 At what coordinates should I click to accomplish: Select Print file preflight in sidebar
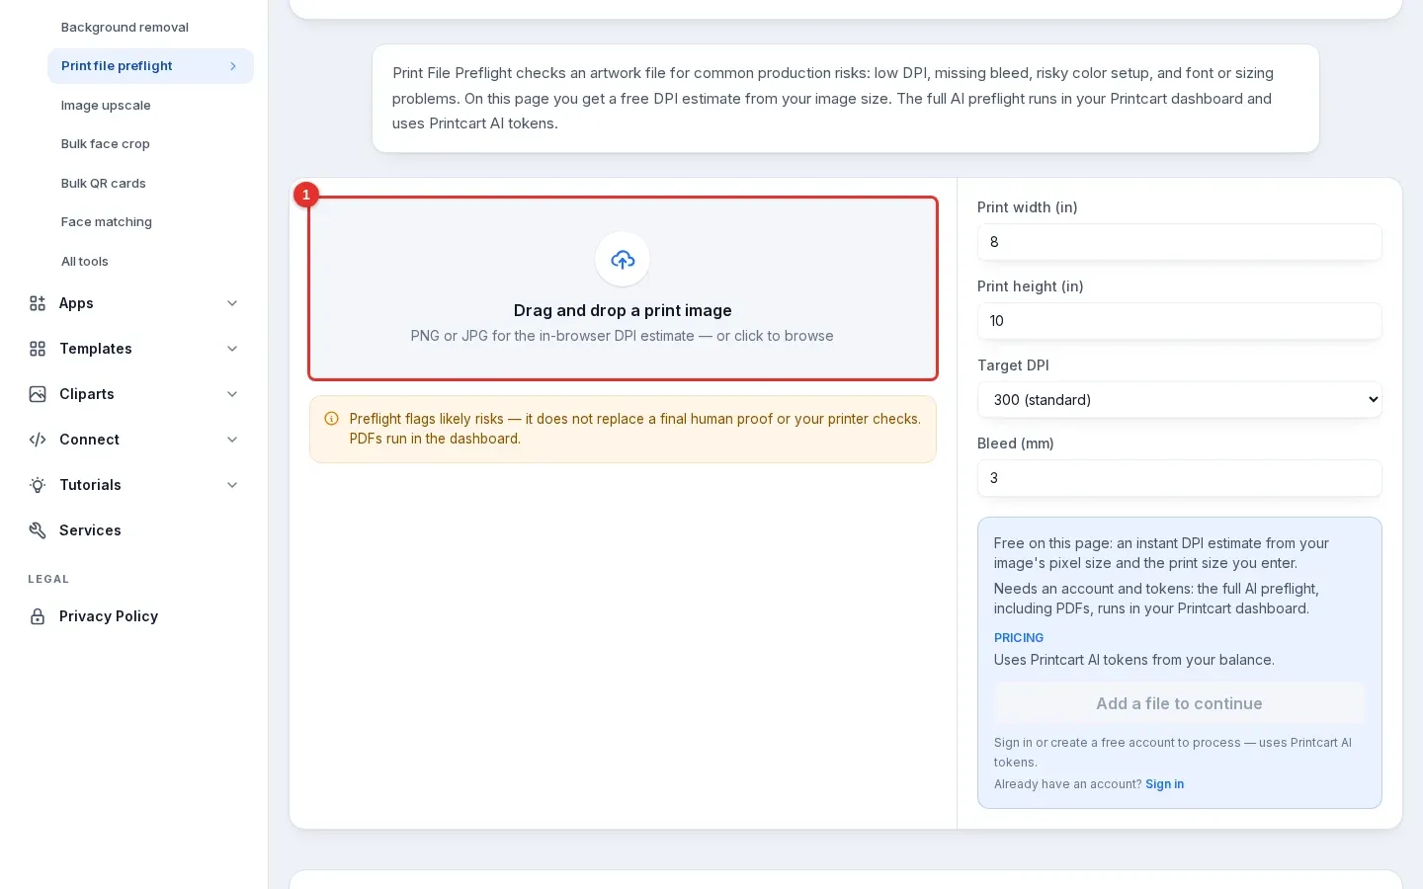point(150,66)
